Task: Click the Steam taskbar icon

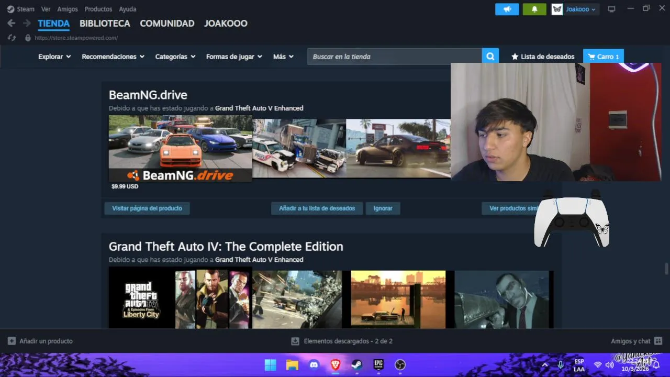Action: coord(356,364)
